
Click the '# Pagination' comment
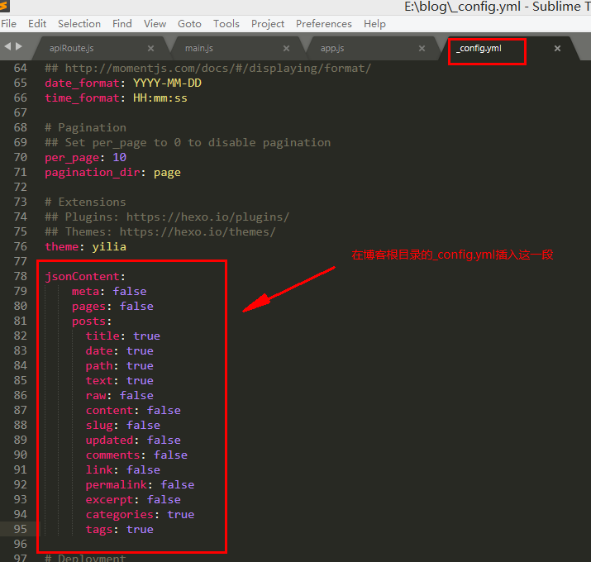tap(86, 128)
